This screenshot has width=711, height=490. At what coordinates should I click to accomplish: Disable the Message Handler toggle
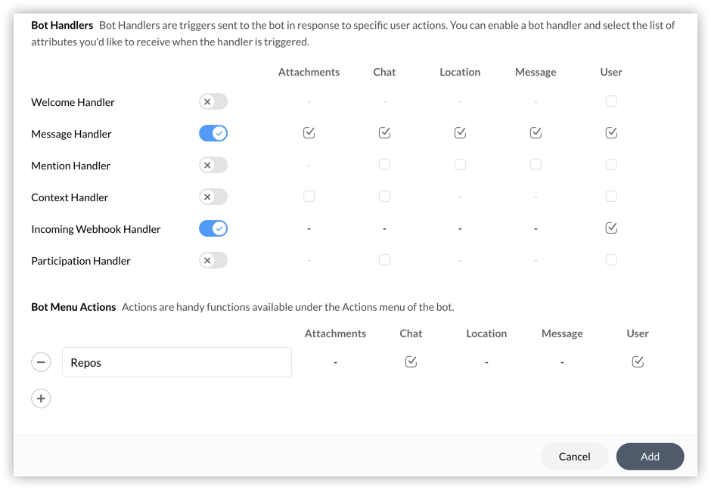coord(213,134)
